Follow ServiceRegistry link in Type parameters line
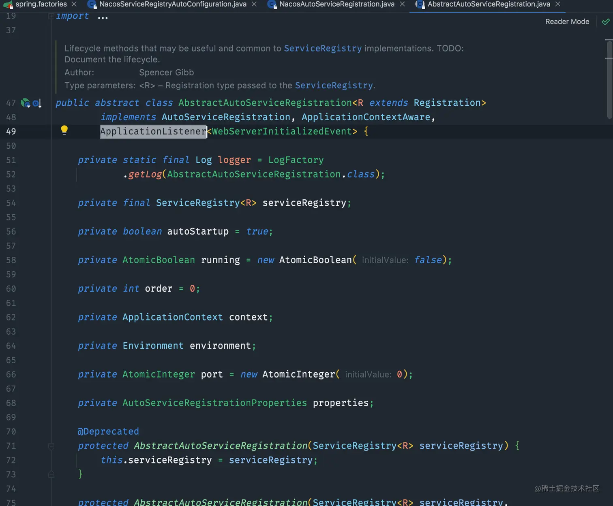This screenshot has width=613, height=506. tap(334, 85)
